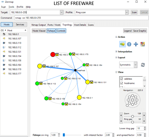Toggle the address view checkbox

click(x=122, y=79)
